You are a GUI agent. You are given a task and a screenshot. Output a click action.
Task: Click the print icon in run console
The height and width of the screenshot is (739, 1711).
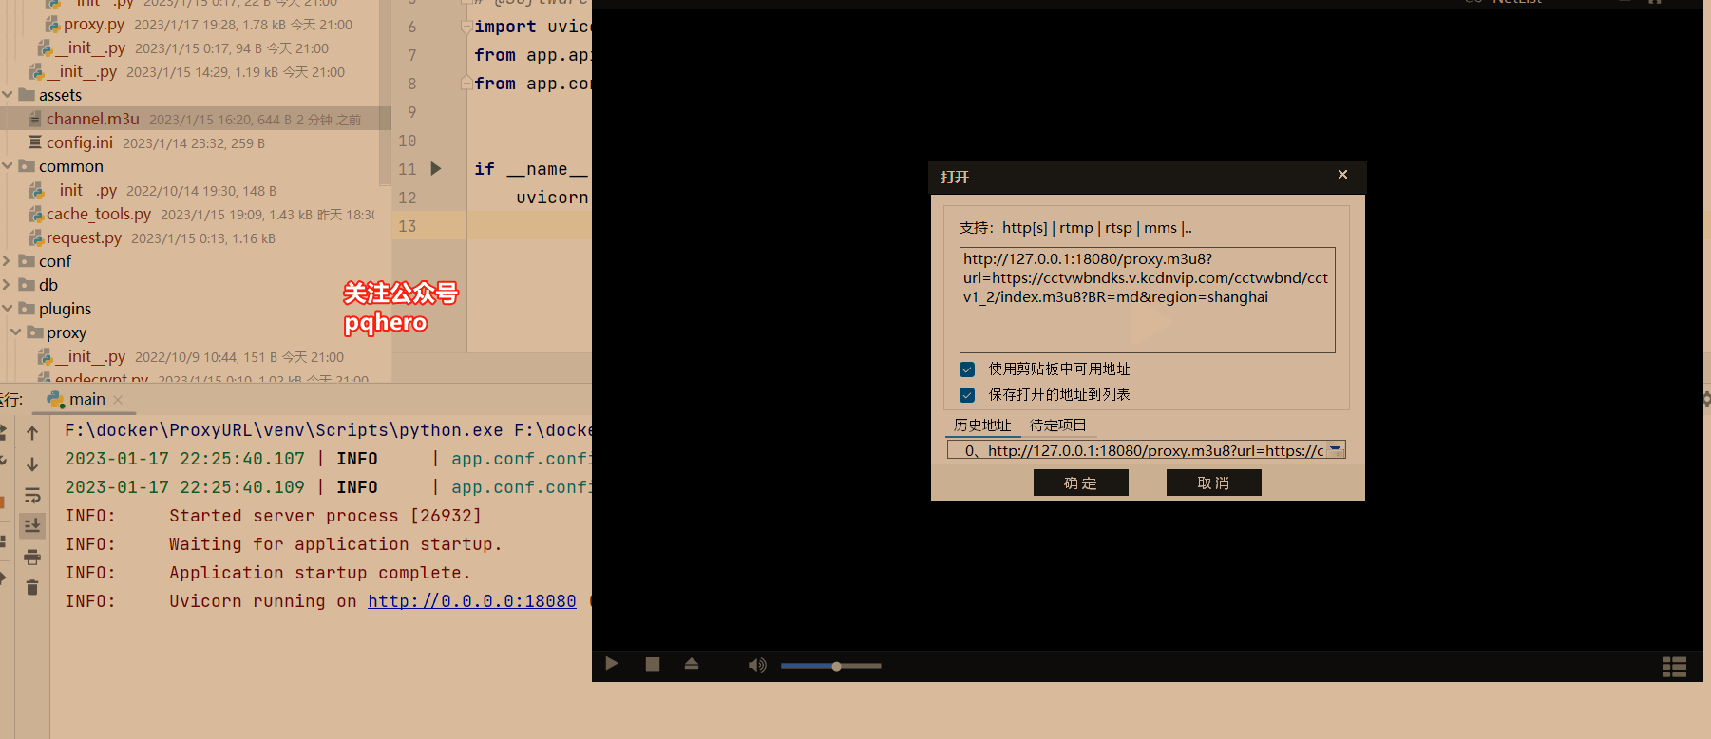[x=32, y=557]
